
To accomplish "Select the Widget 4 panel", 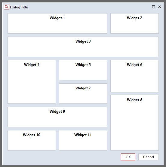I will click(32, 82).
